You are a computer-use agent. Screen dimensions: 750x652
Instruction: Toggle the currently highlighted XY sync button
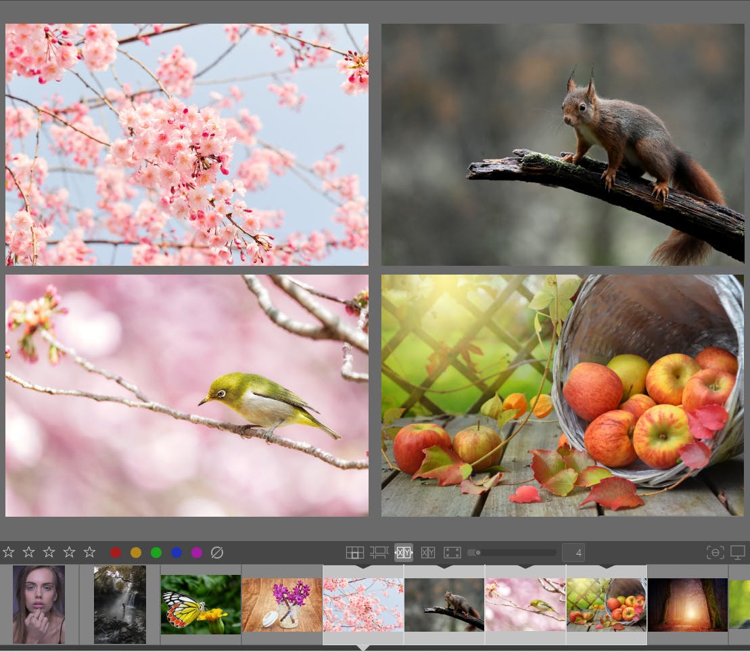404,552
